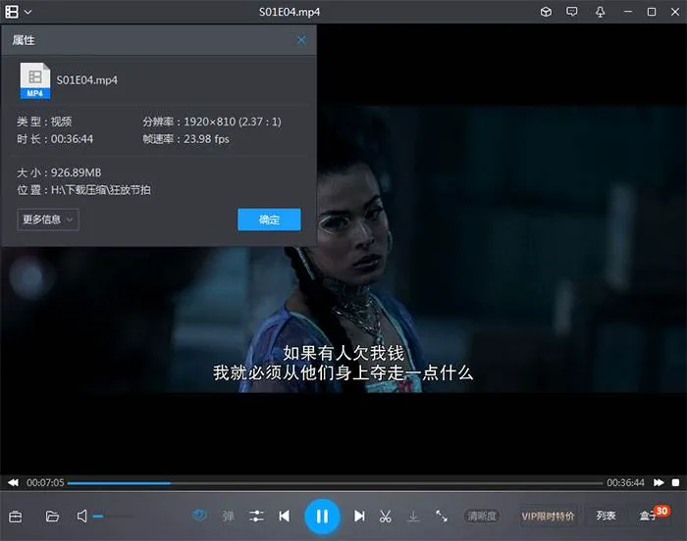Seek on the playback progress bar
The height and width of the screenshot is (541, 687).
tap(336, 483)
